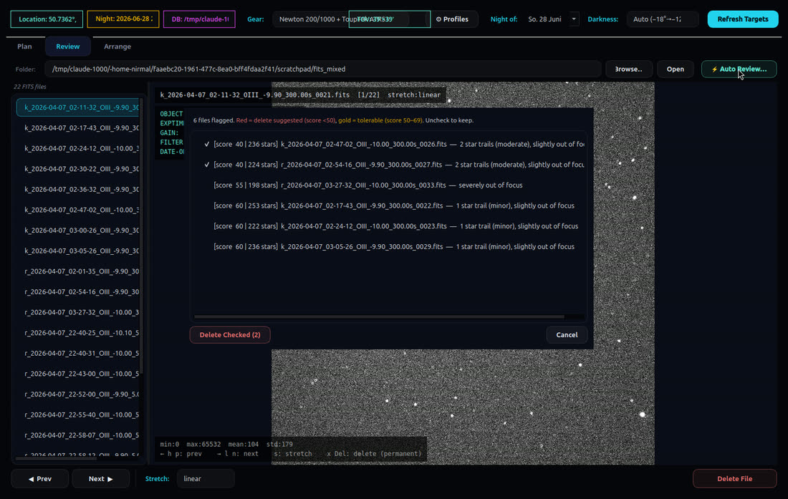Open the Darkness Auto dropdown
This screenshot has width=788, height=499.
[x=662, y=19]
